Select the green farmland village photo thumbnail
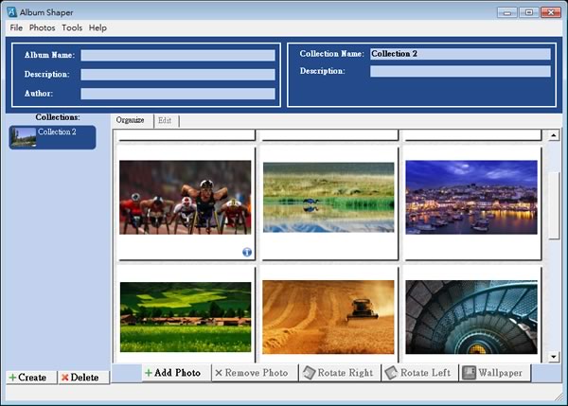The height and width of the screenshot is (406, 568). [x=186, y=317]
